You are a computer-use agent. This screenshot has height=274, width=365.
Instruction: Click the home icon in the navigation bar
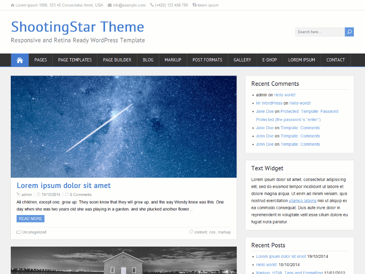[19, 60]
